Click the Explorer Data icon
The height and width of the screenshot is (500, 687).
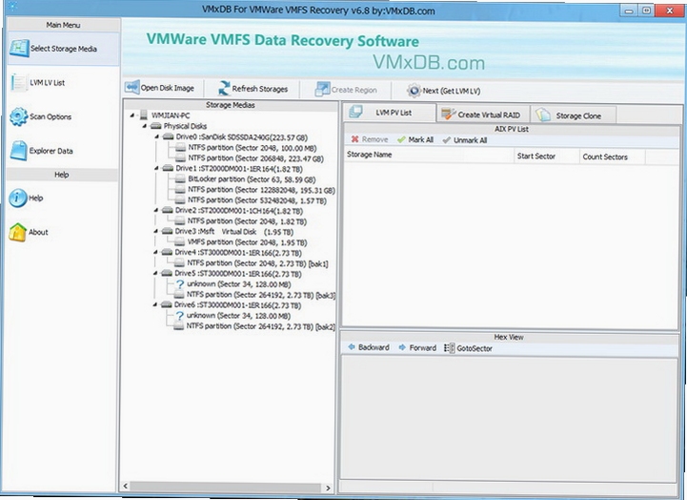click(x=19, y=151)
